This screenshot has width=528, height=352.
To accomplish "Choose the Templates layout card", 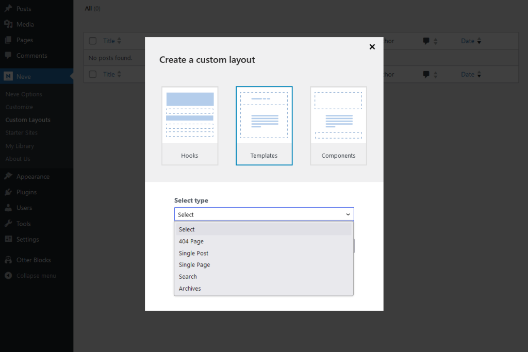I will pos(264,126).
